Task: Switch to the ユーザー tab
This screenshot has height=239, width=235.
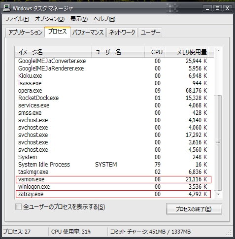Action: click(x=150, y=33)
